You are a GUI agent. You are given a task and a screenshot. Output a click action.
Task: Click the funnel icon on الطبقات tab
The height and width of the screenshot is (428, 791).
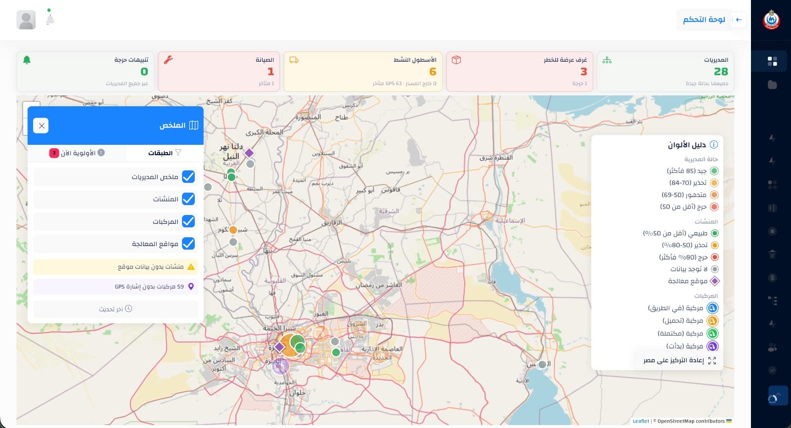[178, 153]
